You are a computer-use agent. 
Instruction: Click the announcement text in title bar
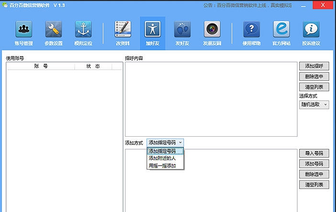tap(248, 5)
